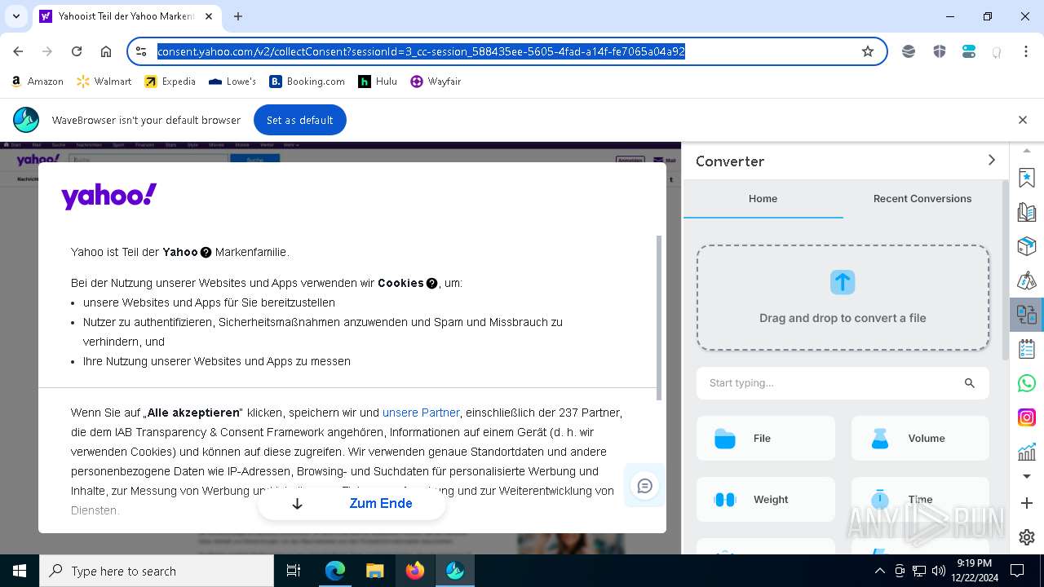Reload the current page
The height and width of the screenshot is (587, 1044).
(77, 51)
